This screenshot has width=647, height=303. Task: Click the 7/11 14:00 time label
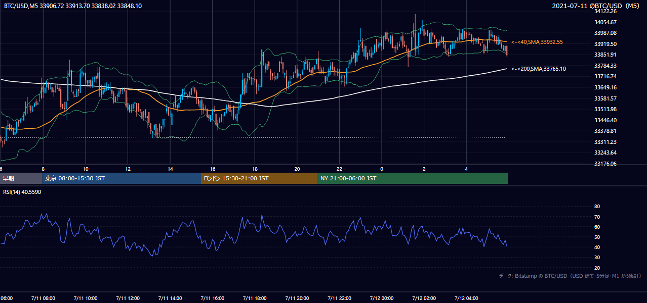coord(170,298)
